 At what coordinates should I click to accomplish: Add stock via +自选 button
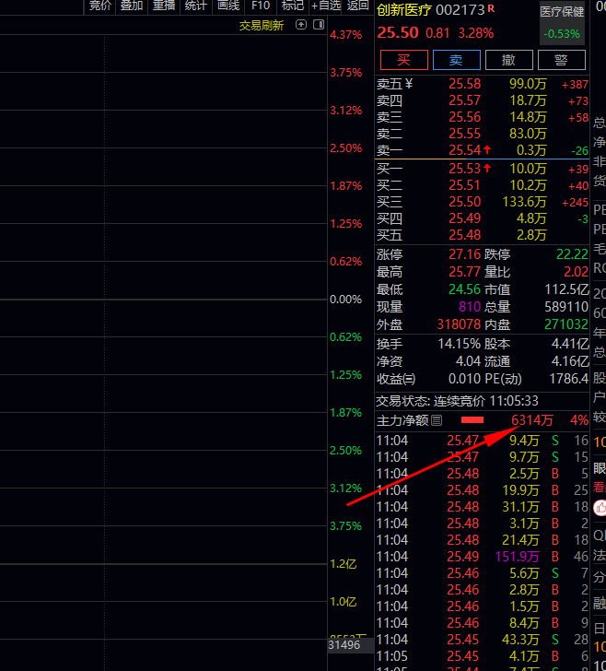tap(325, 6)
